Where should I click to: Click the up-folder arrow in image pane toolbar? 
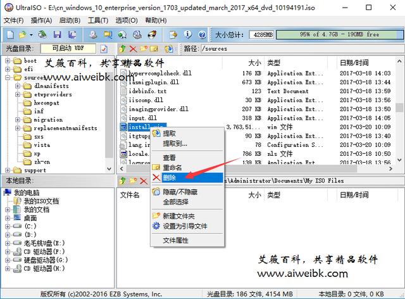pyautogui.click(x=122, y=48)
